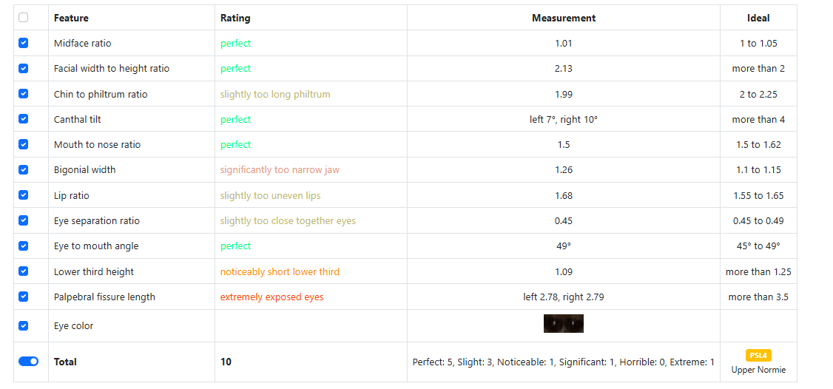Uncheck the Eye separation ratio checkbox
The height and width of the screenshot is (389, 833).
click(23, 220)
